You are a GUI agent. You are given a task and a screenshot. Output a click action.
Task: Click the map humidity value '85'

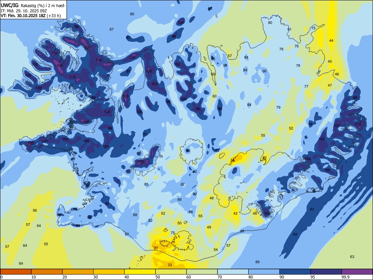point(132,14)
